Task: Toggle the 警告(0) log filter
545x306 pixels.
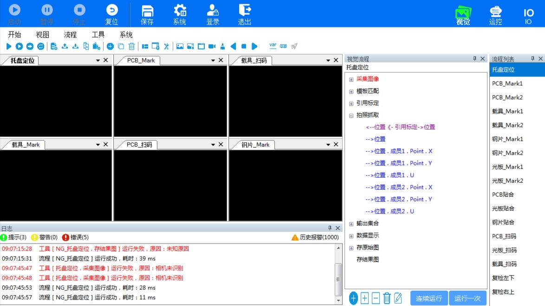Action: pyautogui.click(x=44, y=237)
